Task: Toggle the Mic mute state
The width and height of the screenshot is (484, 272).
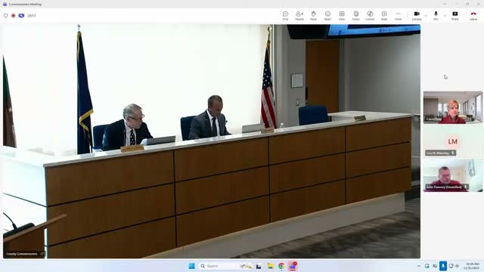Action: click(436, 15)
